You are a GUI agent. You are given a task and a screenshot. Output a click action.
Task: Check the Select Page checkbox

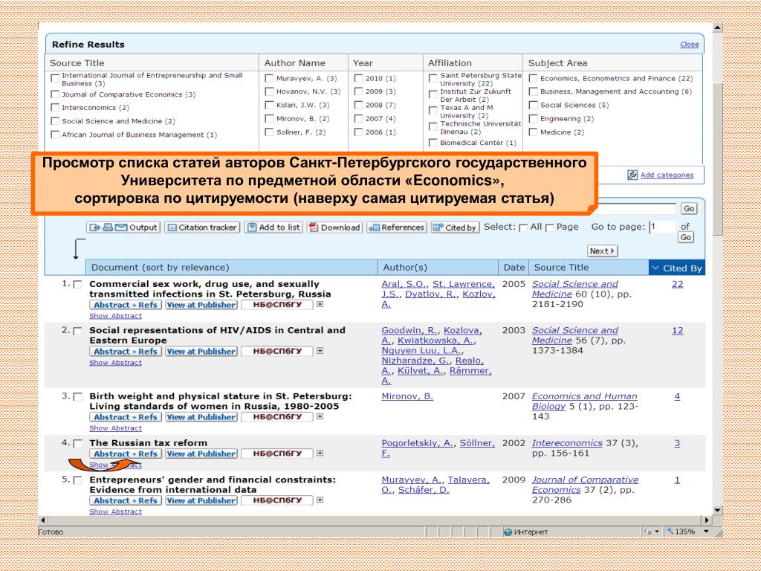coord(549,228)
